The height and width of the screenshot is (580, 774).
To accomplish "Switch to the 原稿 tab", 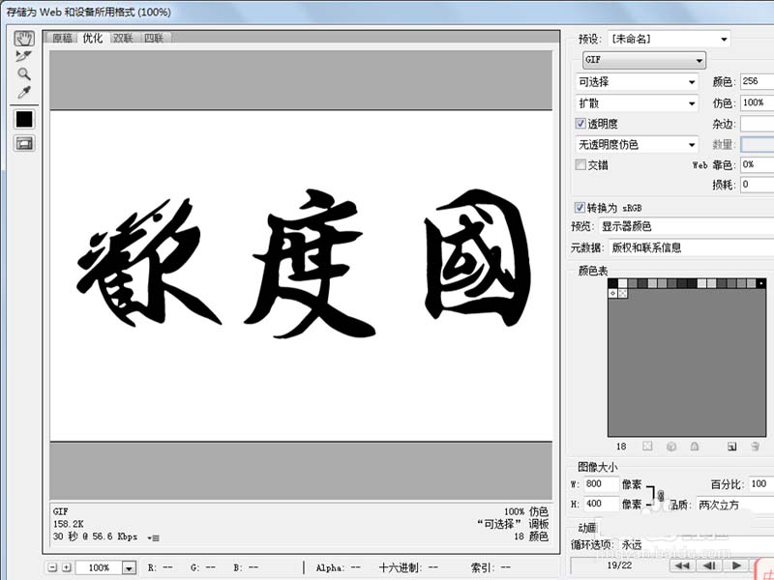I will coord(63,38).
